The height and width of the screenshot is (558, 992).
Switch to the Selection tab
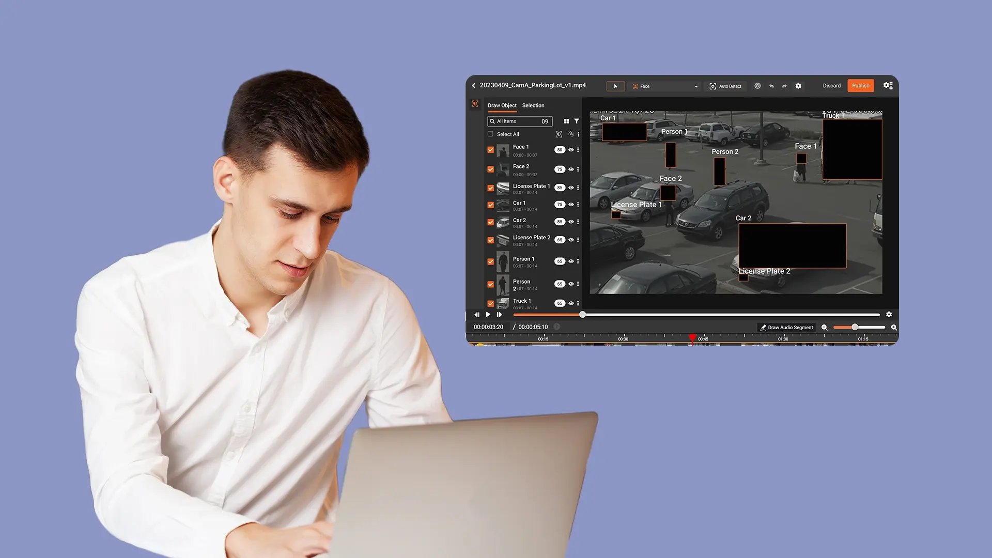tap(533, 105)
